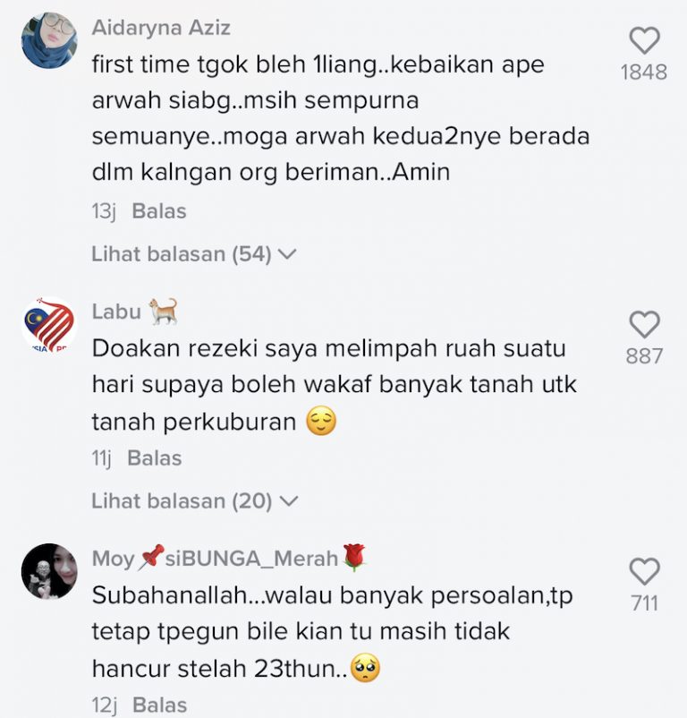
Task: Like Labu's comment with the heart icon
Action: tap(644, 324)
